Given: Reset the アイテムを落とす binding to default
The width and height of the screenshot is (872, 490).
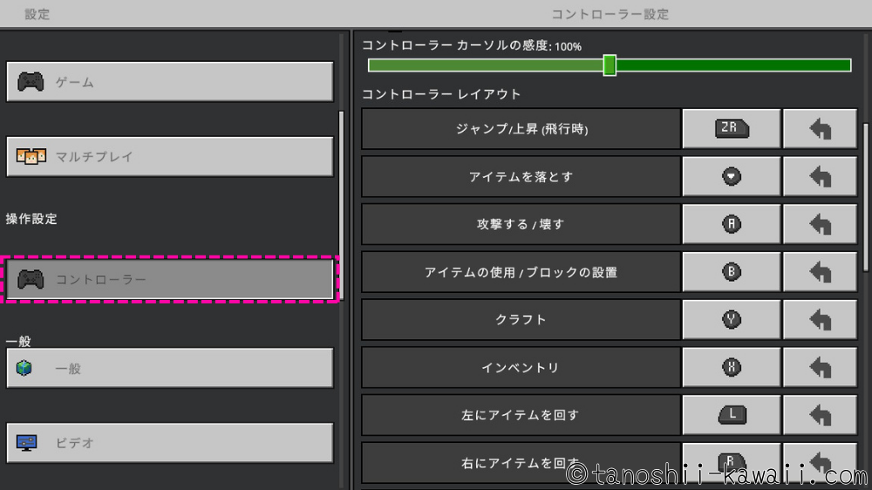Looking at the screenshot, I should [x=820, y=177].
